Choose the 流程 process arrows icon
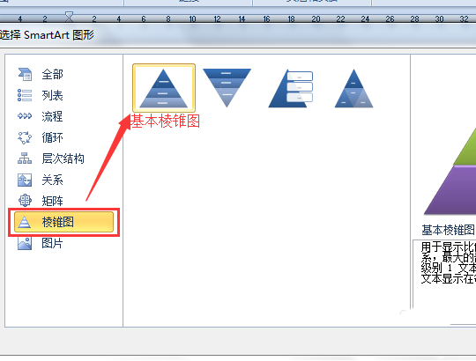This screenshot has height=361, width=476. [25, 116]
